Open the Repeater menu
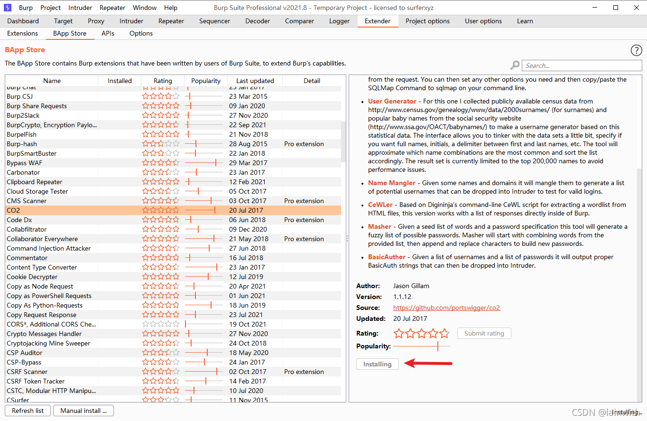This screenshot has height=421, width=647. [112, 8]
